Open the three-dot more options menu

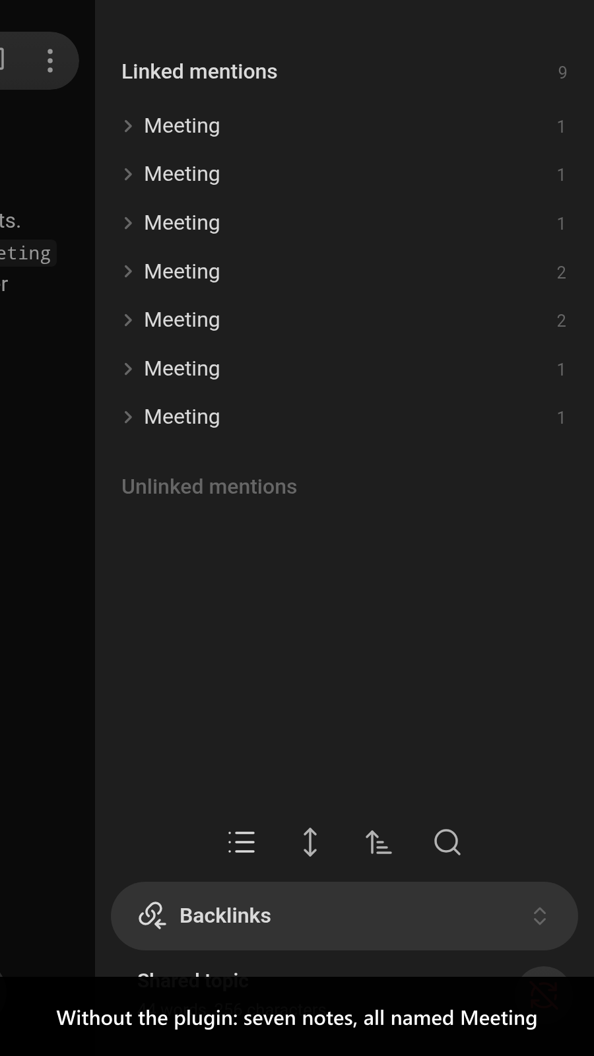[50, 61]
